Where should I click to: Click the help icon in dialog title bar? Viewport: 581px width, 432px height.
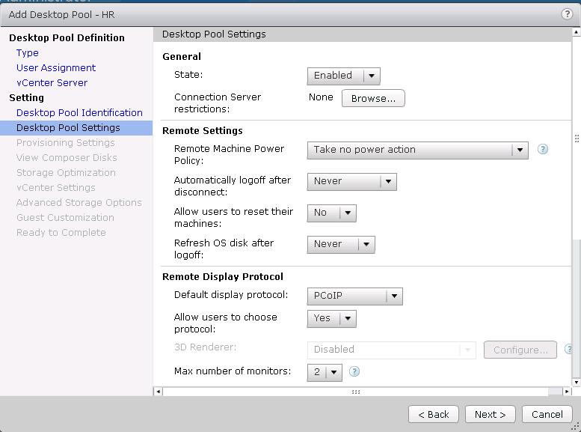tap(567, 14)
